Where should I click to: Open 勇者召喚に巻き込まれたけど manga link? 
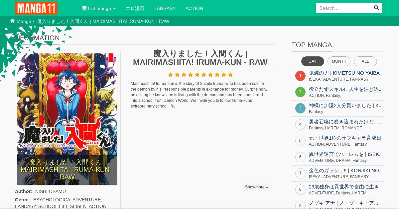(345, 122)
